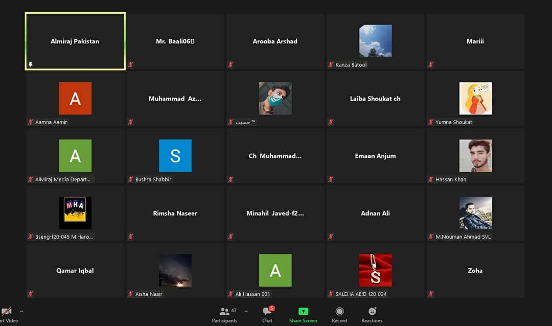Image resolution: width=552 pixels, height=326 pixels.
Task: Select the masked man profile picture tile
Action: pyautogui.click(x=275, y=98)
